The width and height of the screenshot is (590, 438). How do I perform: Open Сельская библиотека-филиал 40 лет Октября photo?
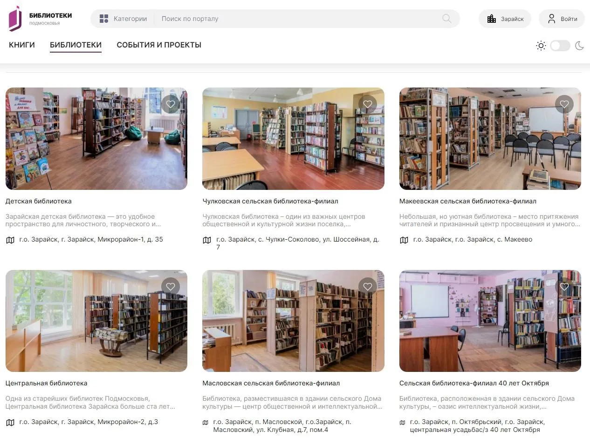(x=490, y=321)
